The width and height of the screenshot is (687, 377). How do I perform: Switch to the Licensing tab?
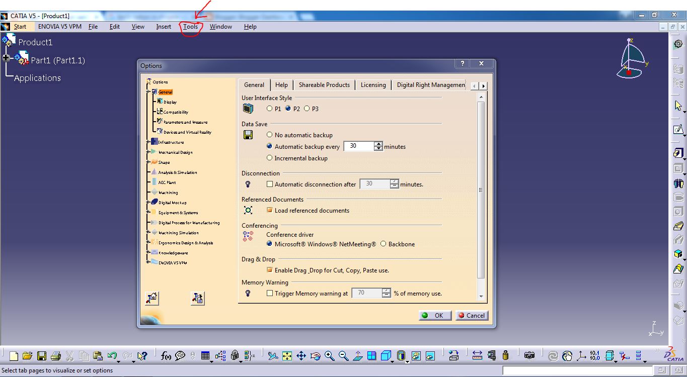click(x=373, y=84)
